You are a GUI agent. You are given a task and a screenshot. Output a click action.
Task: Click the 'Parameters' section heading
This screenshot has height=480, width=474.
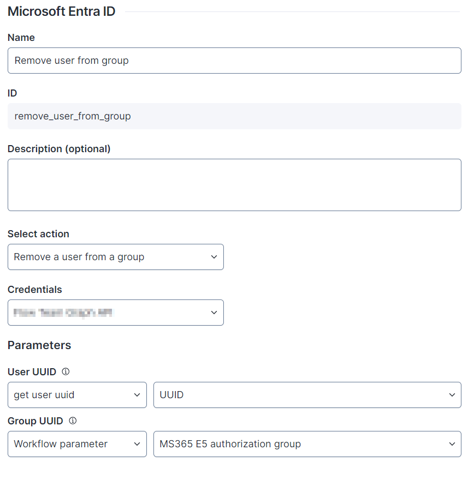(x=39, y=345)
